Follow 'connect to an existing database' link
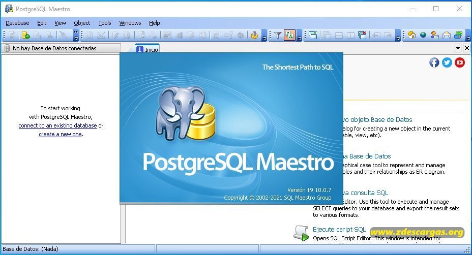The image size is (472, 255). (x=57, y=125)
